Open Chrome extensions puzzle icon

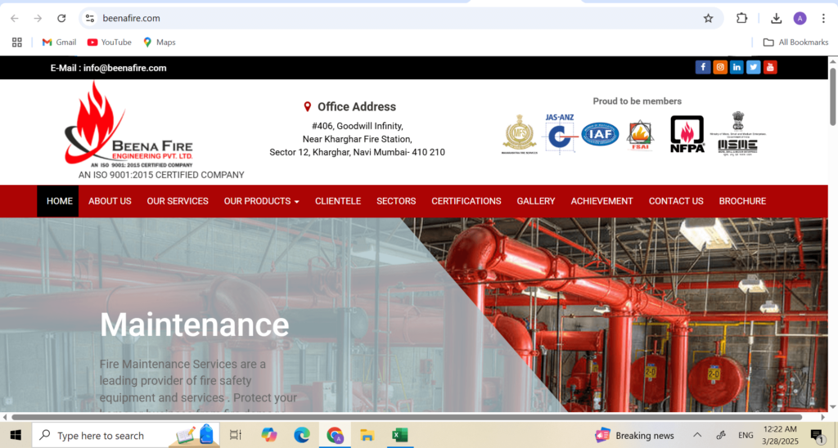[x=741, y=18]
